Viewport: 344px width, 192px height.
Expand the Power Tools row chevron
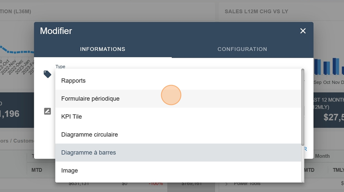[226, 184]
